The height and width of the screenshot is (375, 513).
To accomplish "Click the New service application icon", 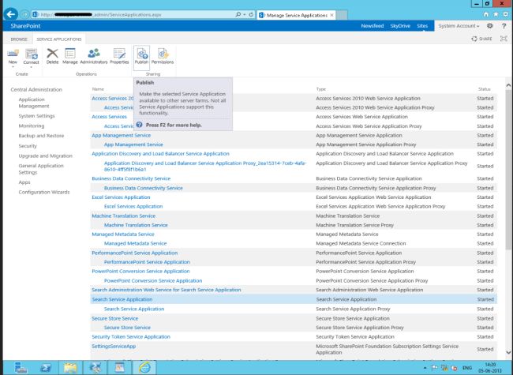I will tap(13, 53).
